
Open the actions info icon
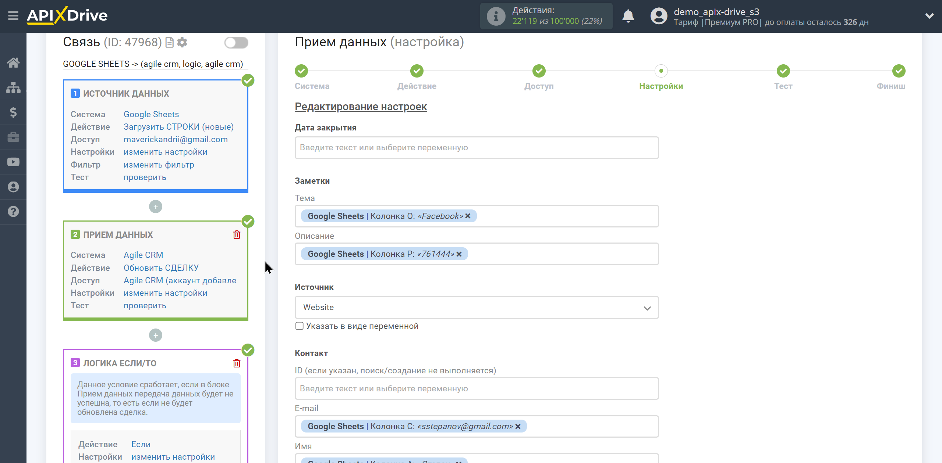496,16
